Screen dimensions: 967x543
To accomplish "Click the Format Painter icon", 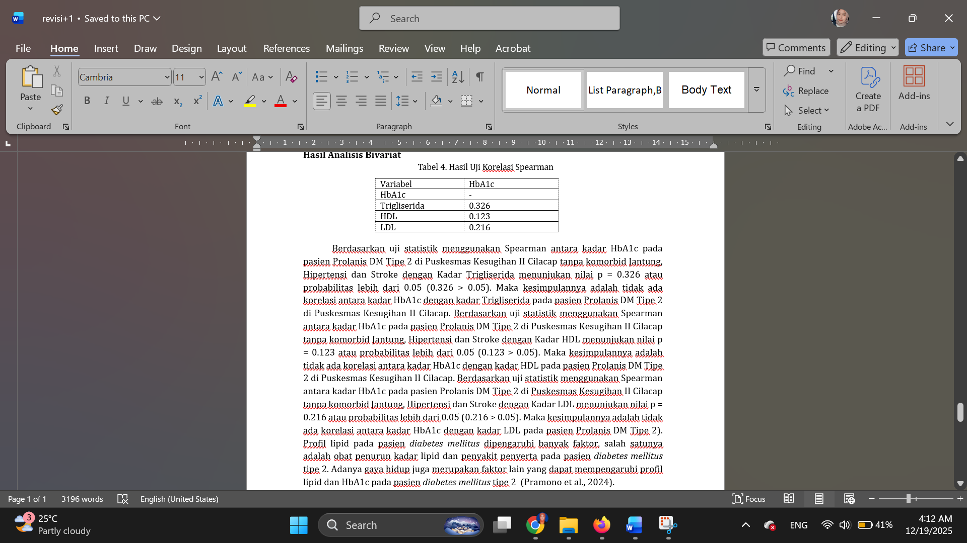I will (x=57, y=110).
